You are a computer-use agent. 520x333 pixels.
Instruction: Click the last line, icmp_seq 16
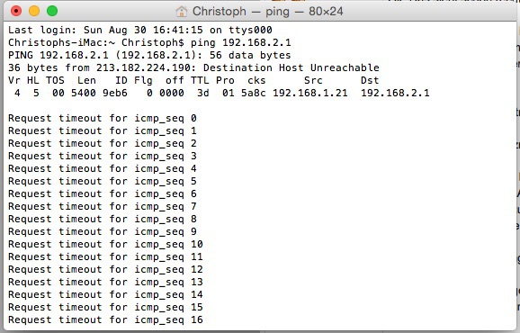[x=105, y=320]
